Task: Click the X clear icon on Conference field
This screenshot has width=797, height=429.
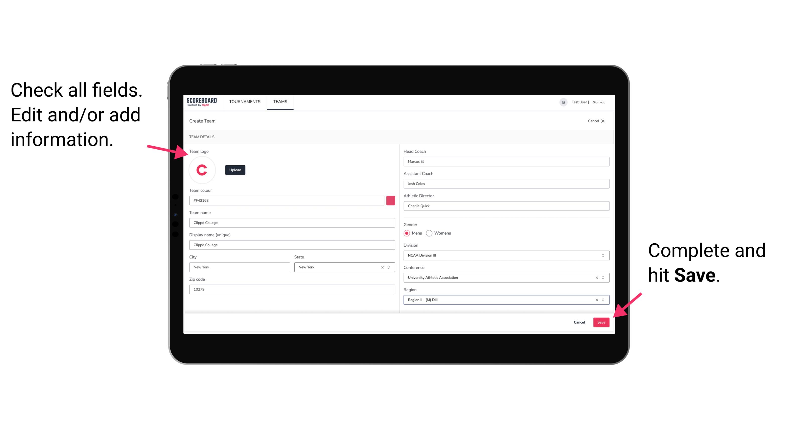Action: (595, 277)
